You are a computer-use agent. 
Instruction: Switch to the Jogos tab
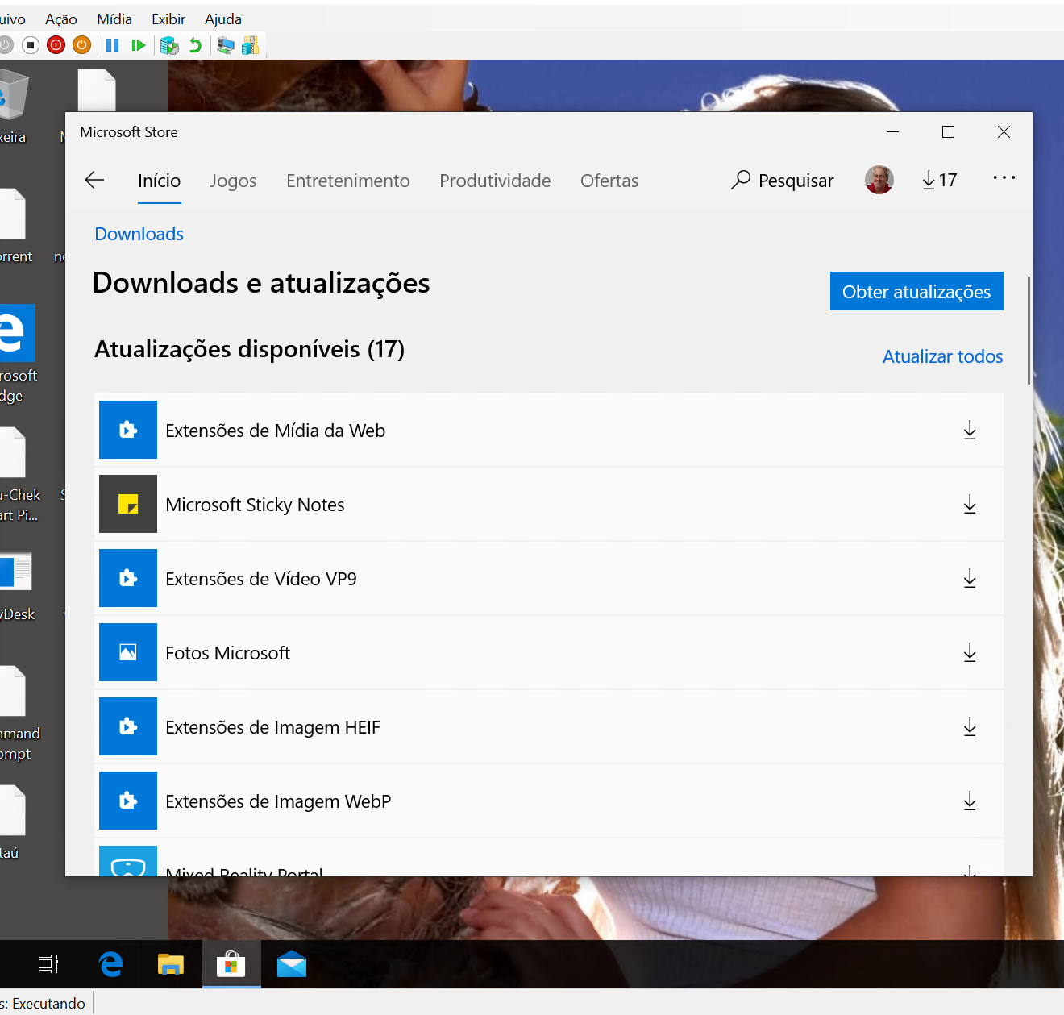point(233,181)
